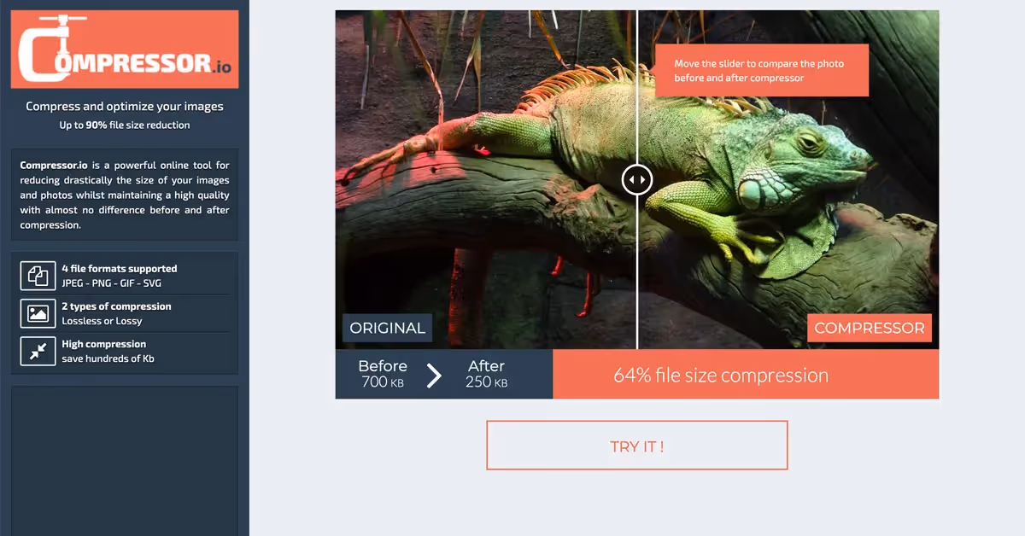
Task: Click the chevron arrow between Before and After
Action: [434, 376]
